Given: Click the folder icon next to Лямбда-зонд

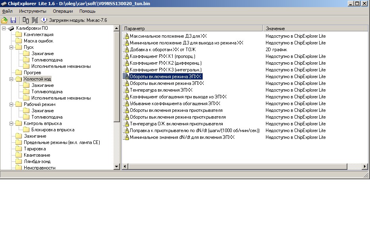Looking at the screenshot, I should point(18,161).
